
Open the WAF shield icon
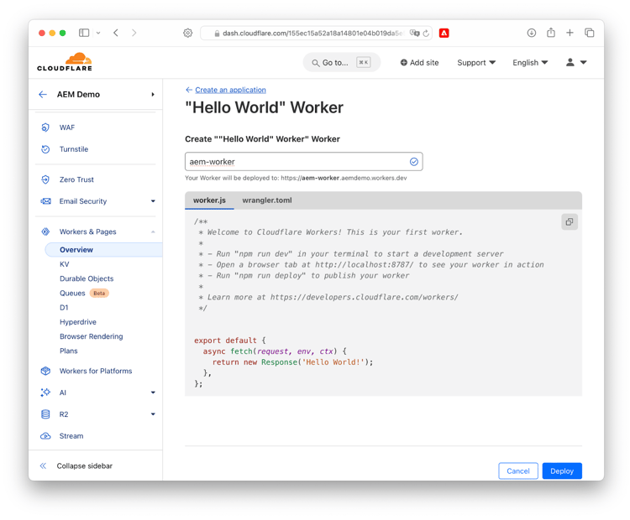pyautogui.click(x=45, y=127)
